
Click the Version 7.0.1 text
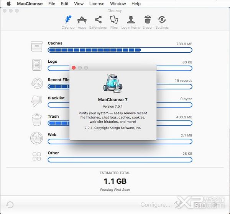pos(113,107)
